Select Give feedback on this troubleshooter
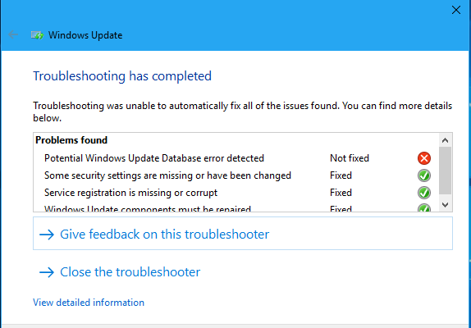This screenshot has width=471, height=328. pos(243,234)
